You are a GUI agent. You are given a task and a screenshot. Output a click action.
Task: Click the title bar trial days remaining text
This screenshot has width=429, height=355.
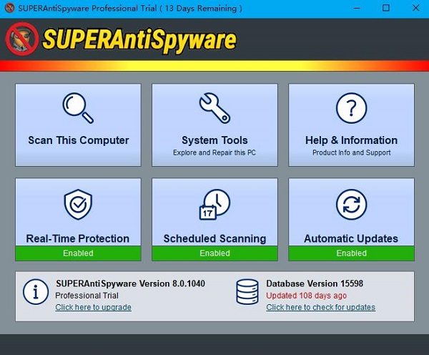coord(130,8)
